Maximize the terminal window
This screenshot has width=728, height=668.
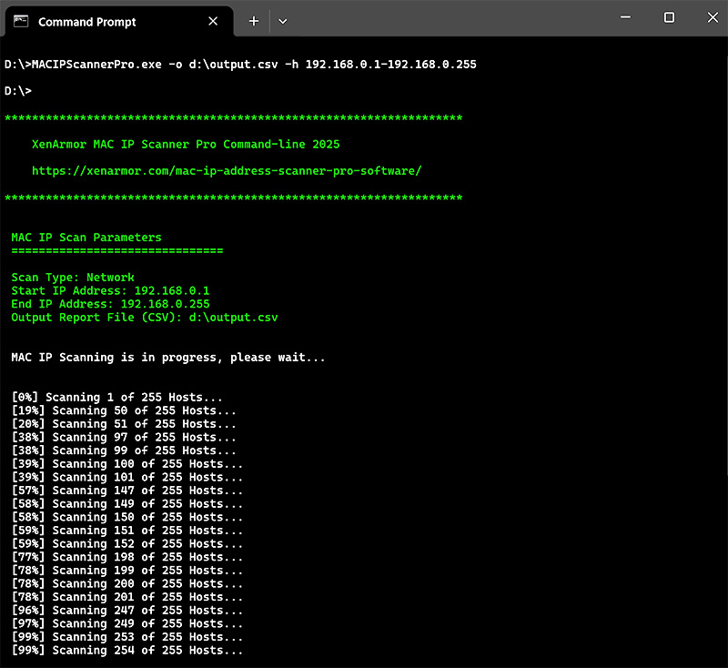tap(669, 17)
